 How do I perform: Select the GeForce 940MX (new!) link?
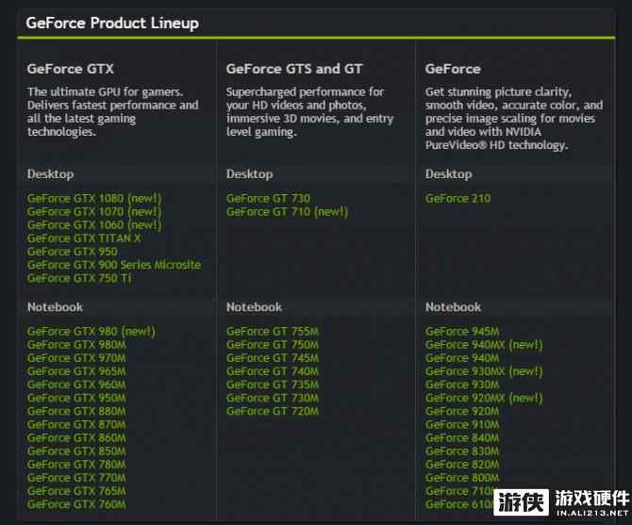click(x=484, y=345)
